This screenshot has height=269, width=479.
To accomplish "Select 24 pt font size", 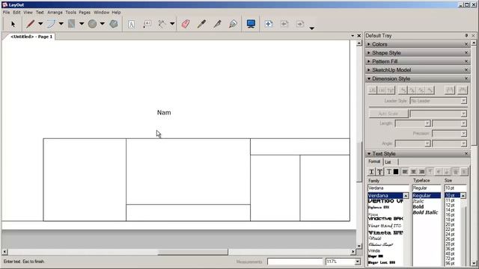I will click(x=450, y=234).
